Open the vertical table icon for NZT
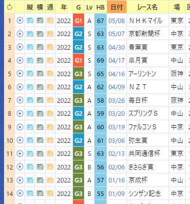Image resolution: width=190 pixels, height=204 pixels. pyautogui.click(x=30, y=87)
